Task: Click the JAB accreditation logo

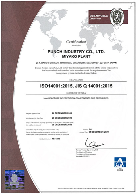Action: click(120, 162)
